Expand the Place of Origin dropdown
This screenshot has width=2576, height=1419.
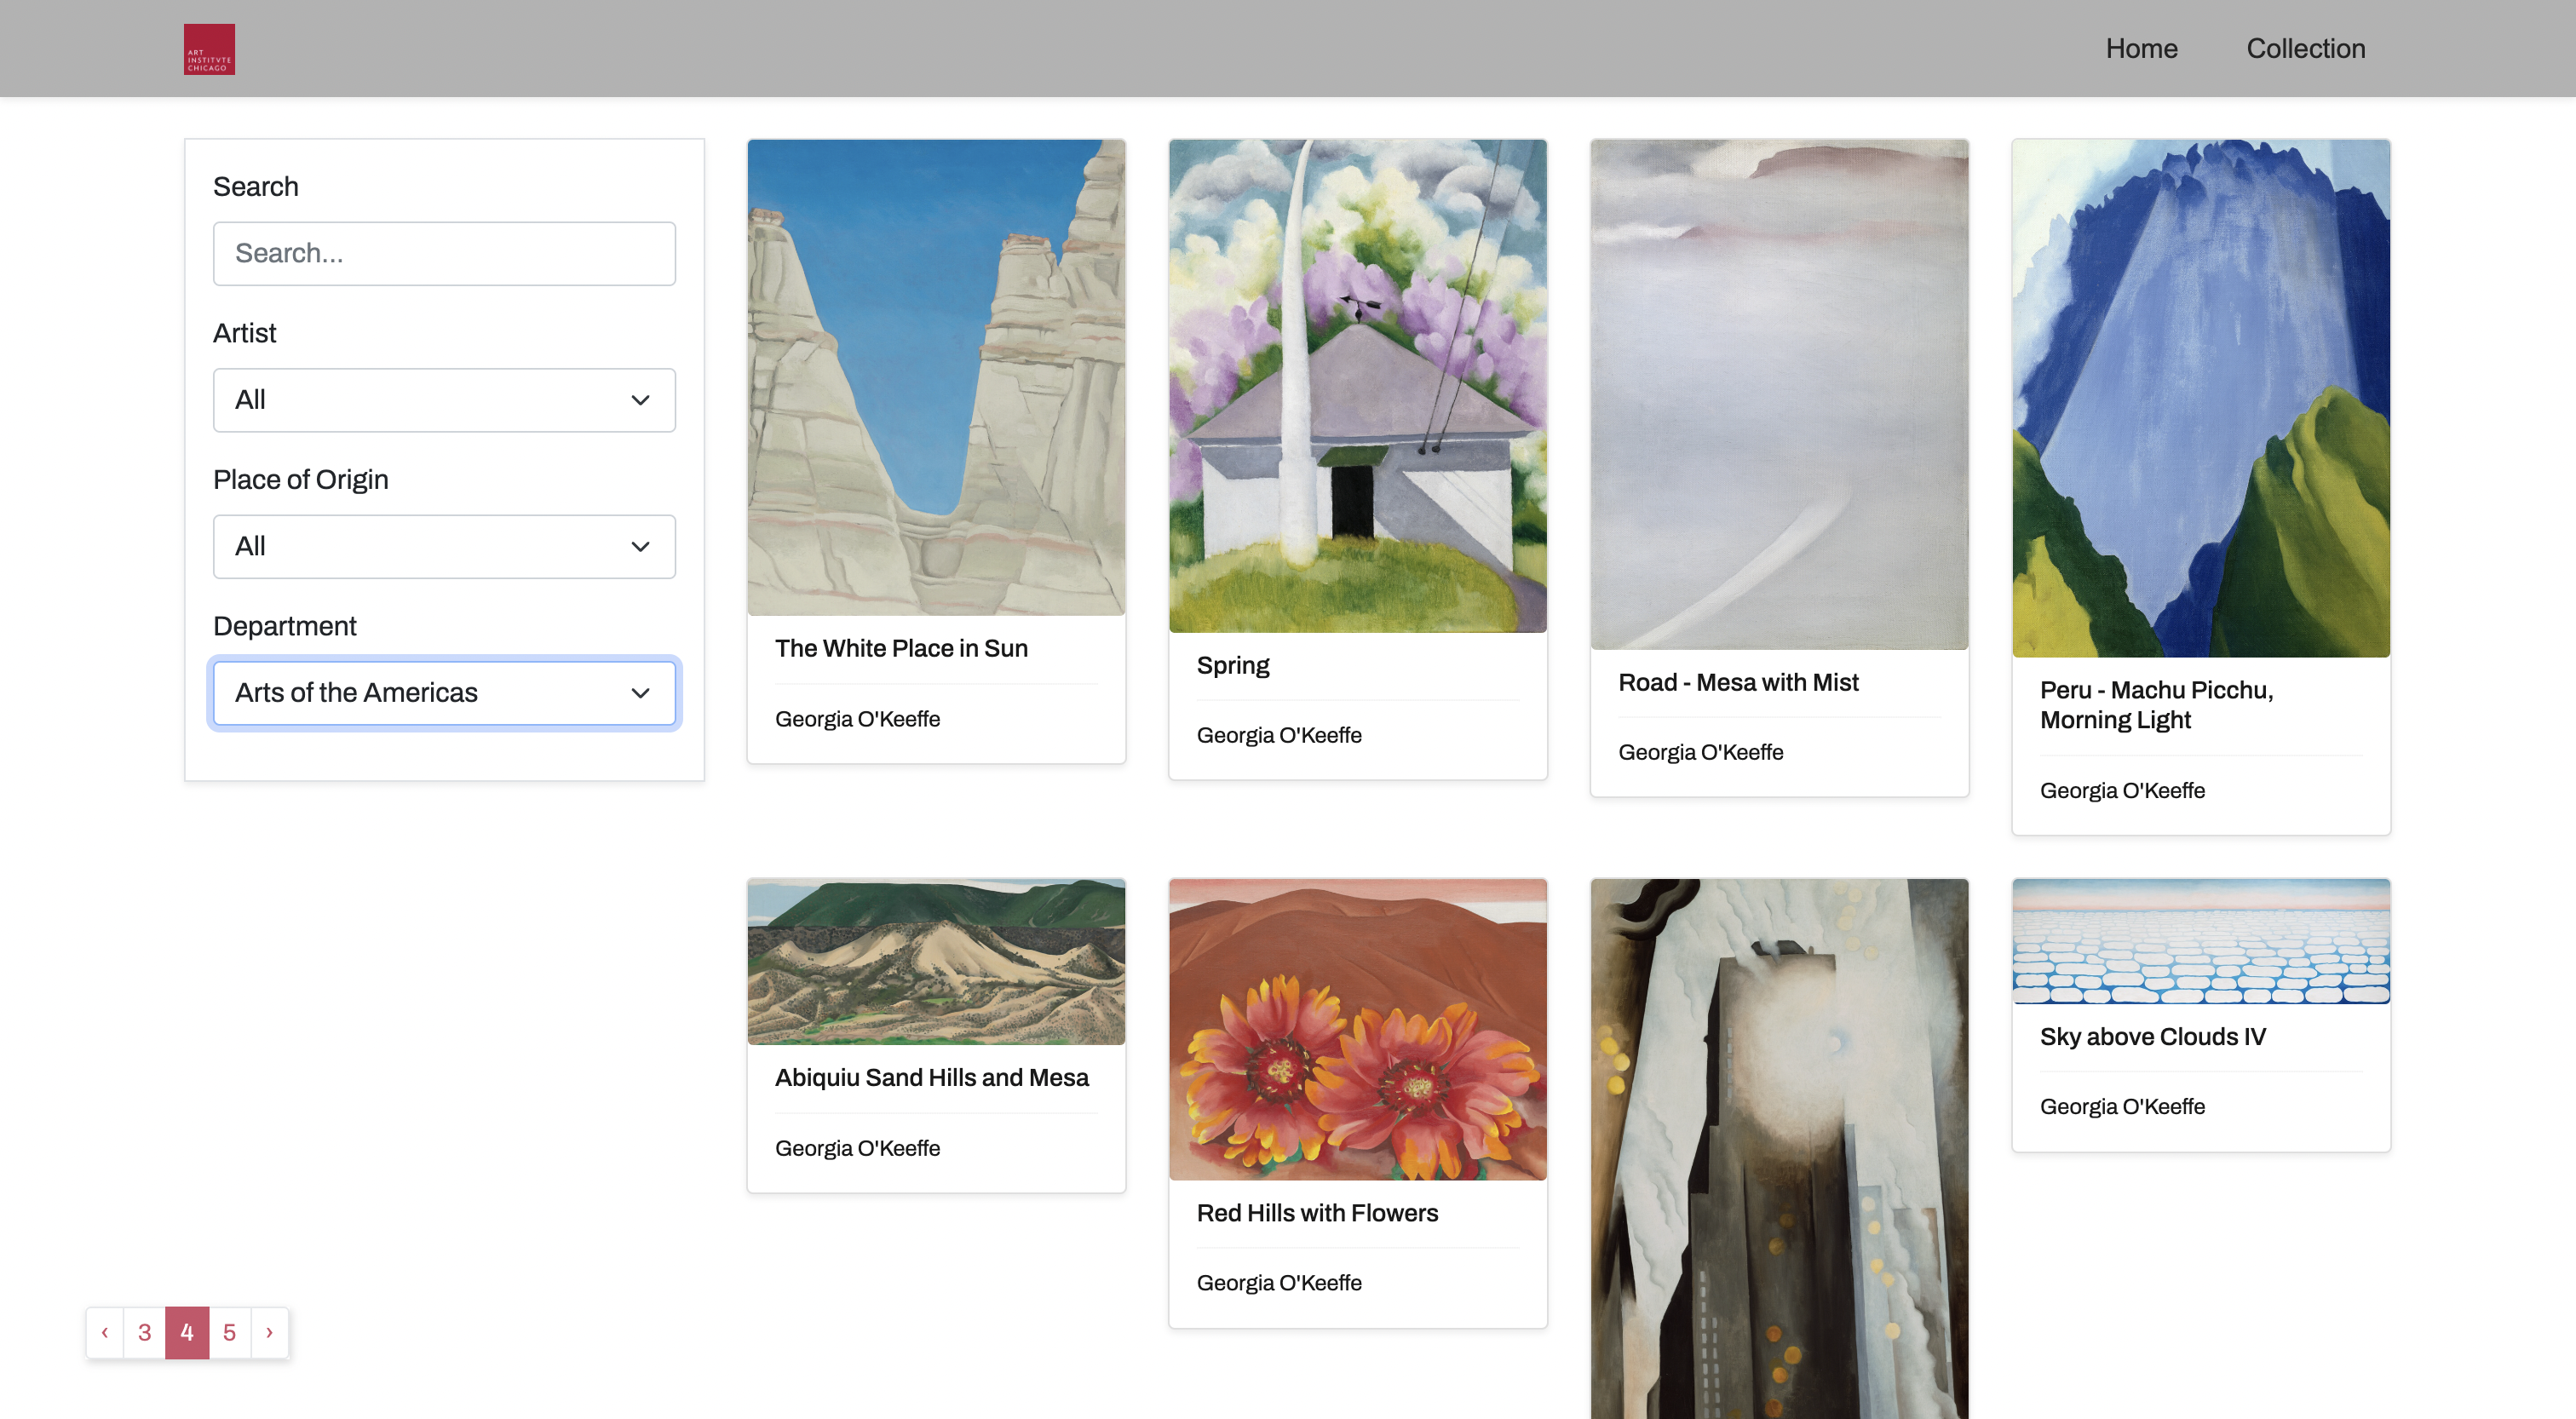pos(444,546)
